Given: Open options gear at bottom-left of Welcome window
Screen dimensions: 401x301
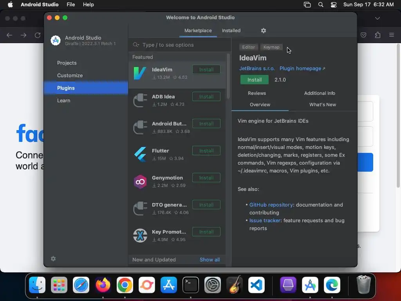Looking at the screenshot, I should (53, 259).
